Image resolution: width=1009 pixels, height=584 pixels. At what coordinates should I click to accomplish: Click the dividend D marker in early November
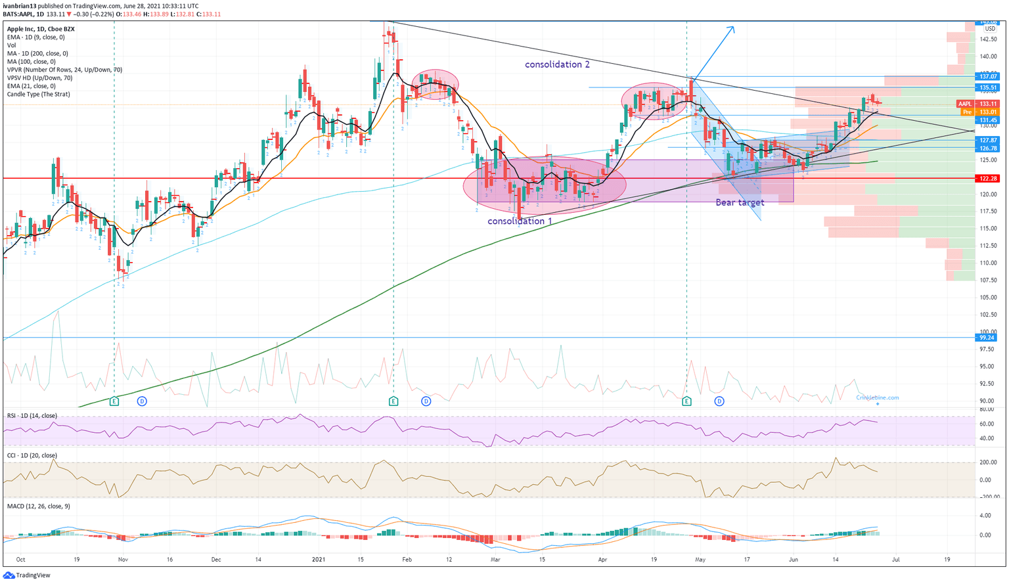point(142,401)
